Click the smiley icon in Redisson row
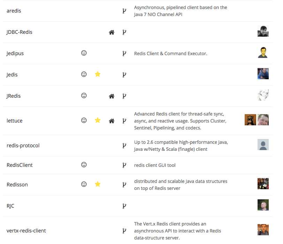This screenshot has height=244, width=283. click(x=84, y=184)
